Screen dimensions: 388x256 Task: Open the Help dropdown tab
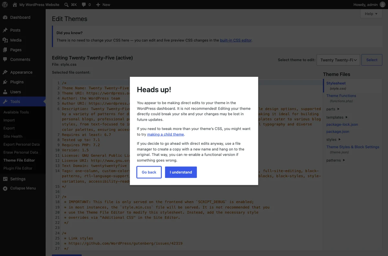pos(371,14)
